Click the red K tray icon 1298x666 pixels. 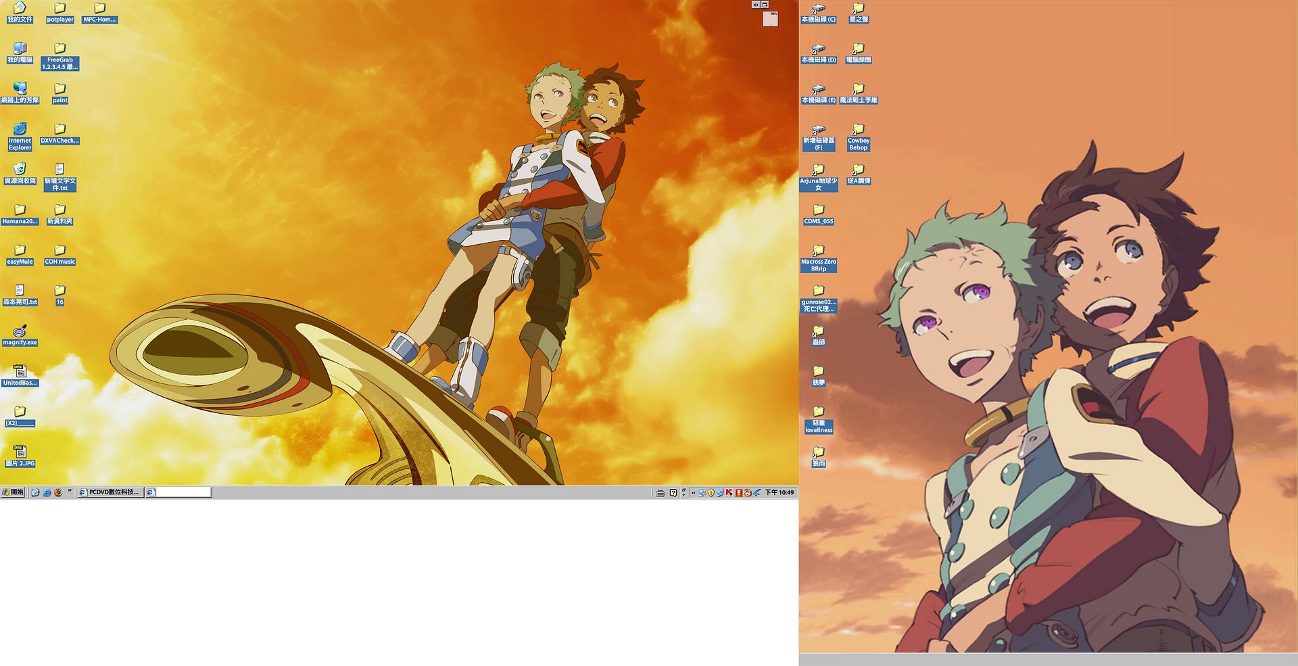(729, 493)
